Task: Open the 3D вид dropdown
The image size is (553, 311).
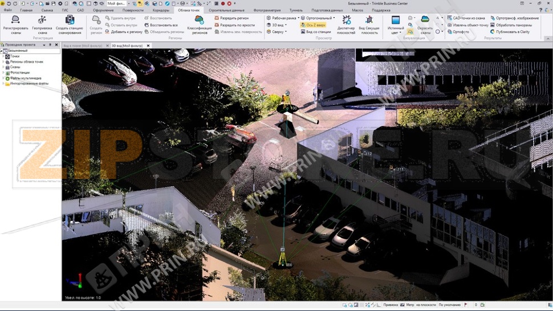Action: 277,25
